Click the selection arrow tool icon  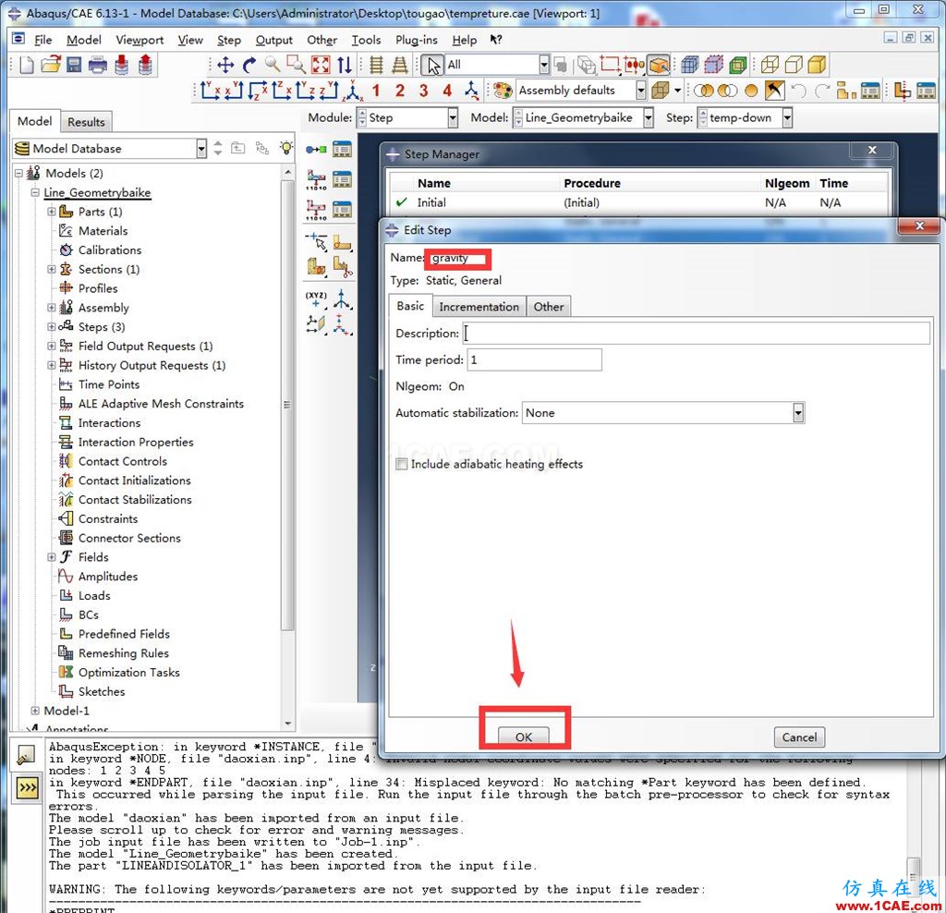432,65
